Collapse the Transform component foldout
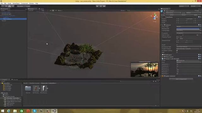The image size is (202, 113). (x=161, y=17)
